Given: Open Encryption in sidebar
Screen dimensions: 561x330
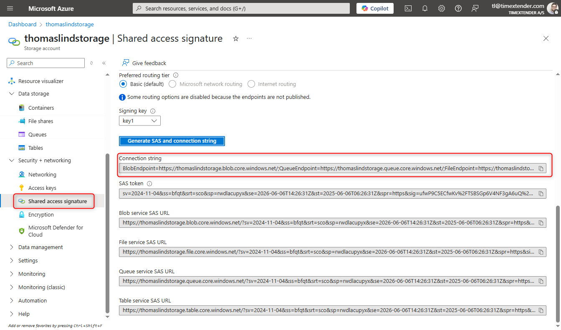Looking at the screenshot, I should [x=41, y=214].
